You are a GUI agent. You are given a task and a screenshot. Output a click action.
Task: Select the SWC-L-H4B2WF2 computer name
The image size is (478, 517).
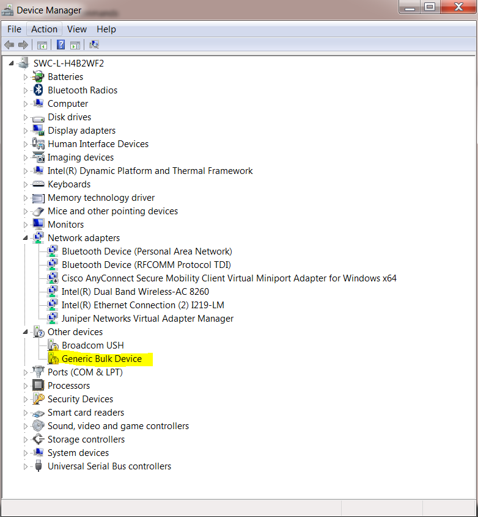68,63
